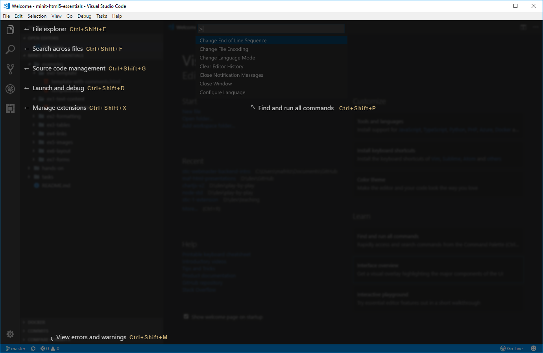Select Clear Editor History command
This screenshot has width=543, height=353.
[x=271, y=67]
